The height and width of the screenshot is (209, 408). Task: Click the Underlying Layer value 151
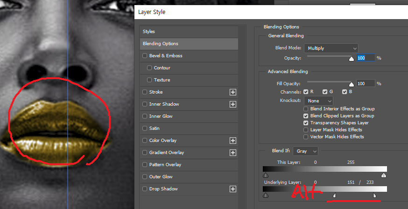pyautogui.click(x=351, y=182)
